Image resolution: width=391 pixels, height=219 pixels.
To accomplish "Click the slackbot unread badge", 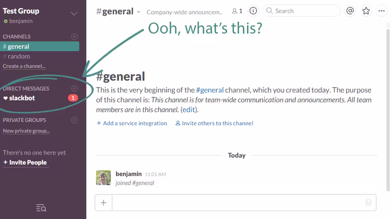I will coord(73,98).
